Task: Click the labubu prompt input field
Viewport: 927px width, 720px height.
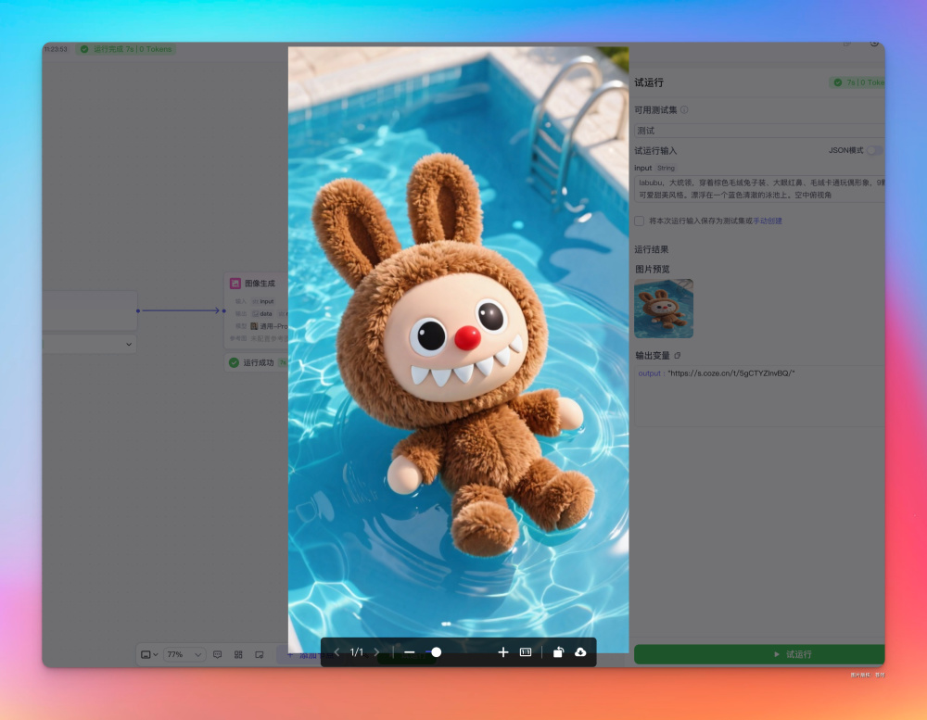Action: pos(759,189)
